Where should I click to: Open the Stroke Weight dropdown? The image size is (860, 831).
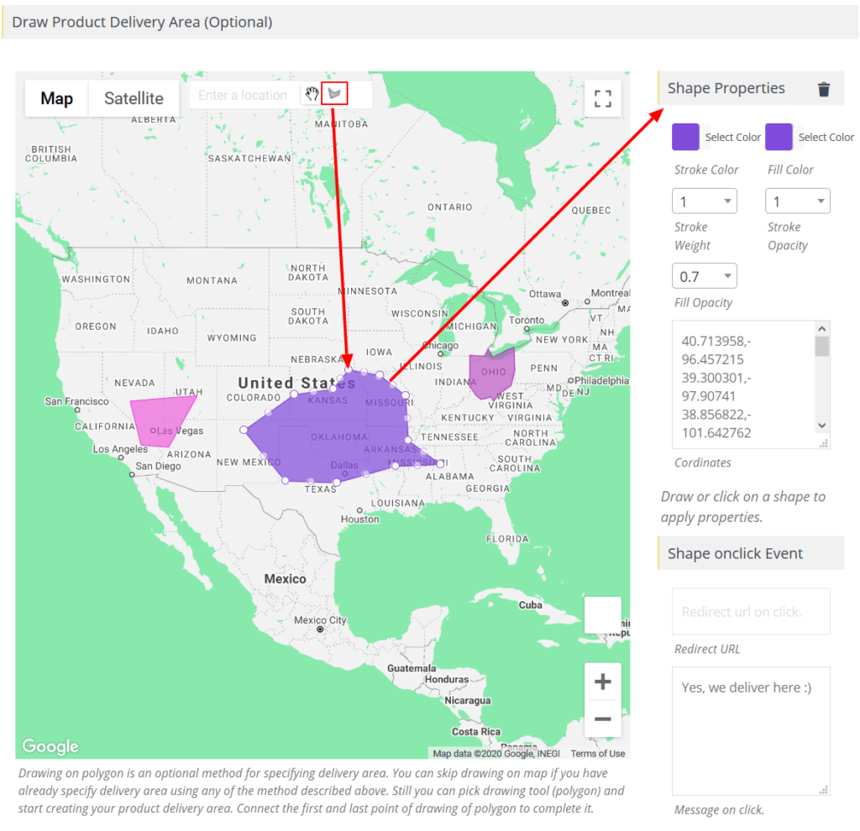point(704,201)
